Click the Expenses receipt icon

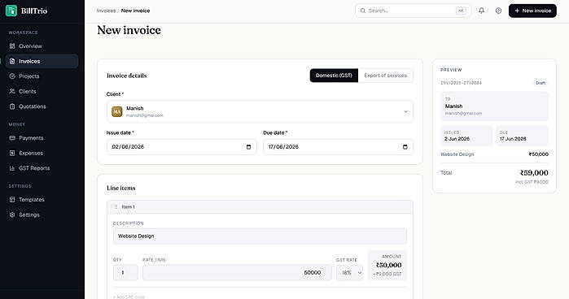(12, 153)
